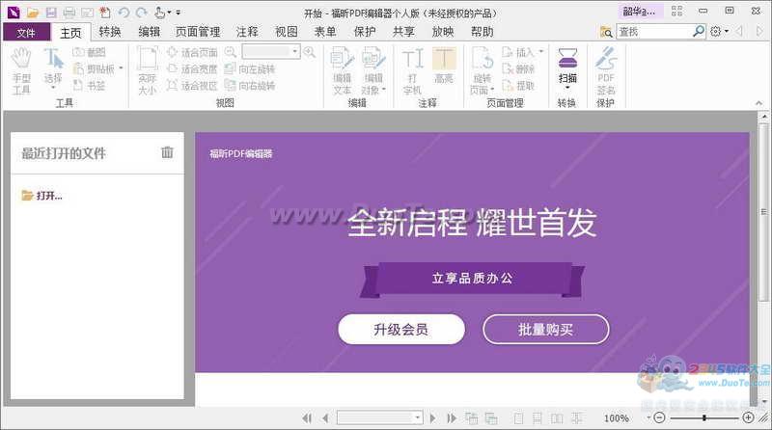Select the text selection tool (选择)
Screen dimensions: 772x430
tap(53, 67)
